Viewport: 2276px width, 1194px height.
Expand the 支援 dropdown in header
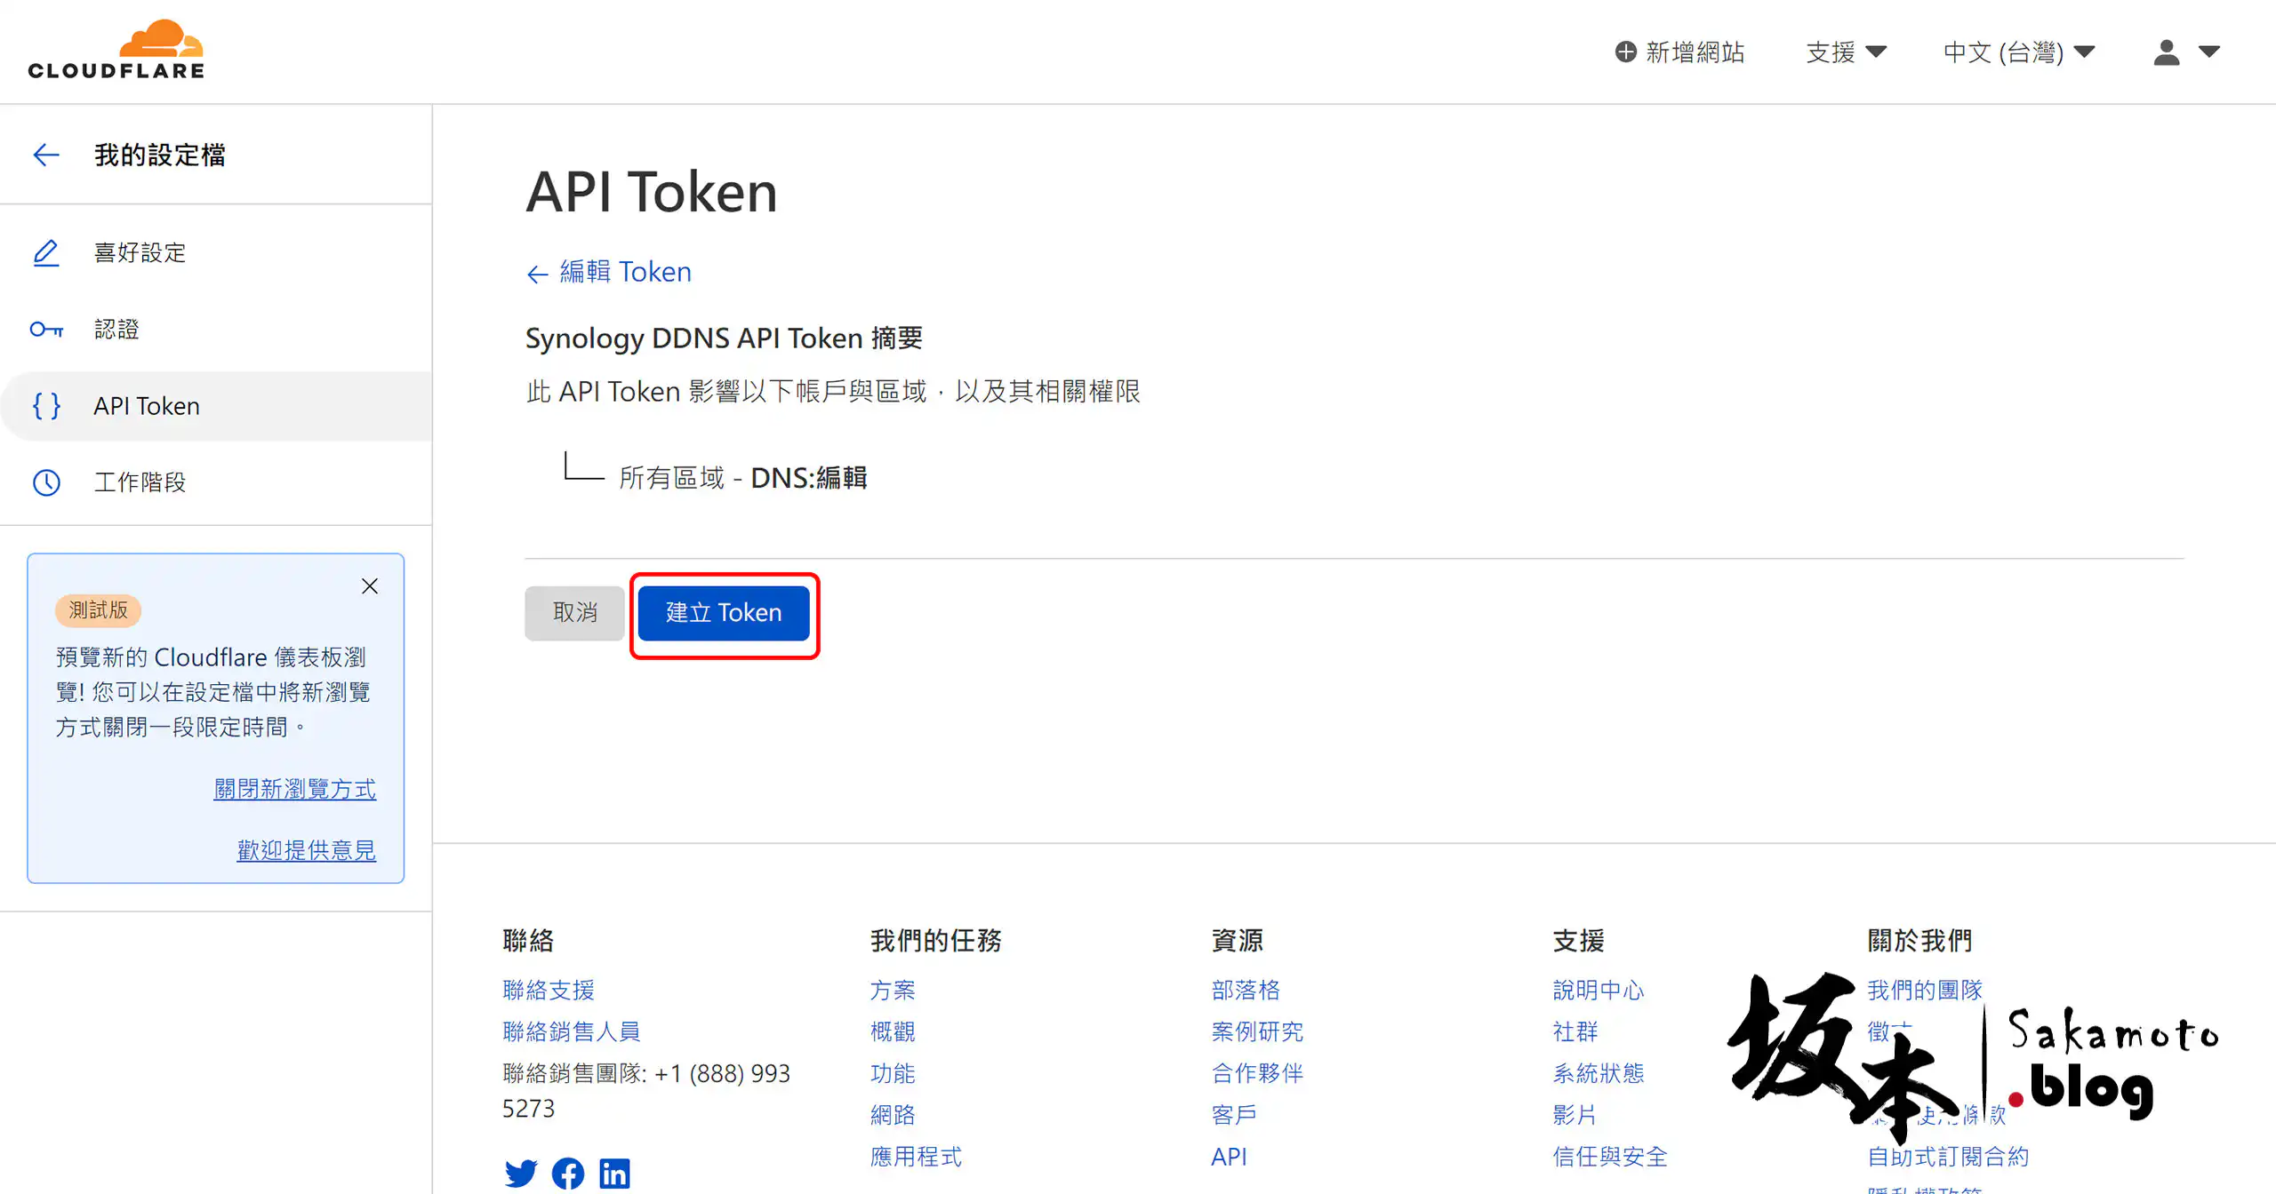click(x=1846, y=52)
